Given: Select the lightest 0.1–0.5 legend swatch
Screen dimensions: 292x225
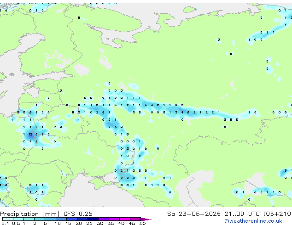Looking at the screenshot, I should pyautogui.click(x=8, y=219).
